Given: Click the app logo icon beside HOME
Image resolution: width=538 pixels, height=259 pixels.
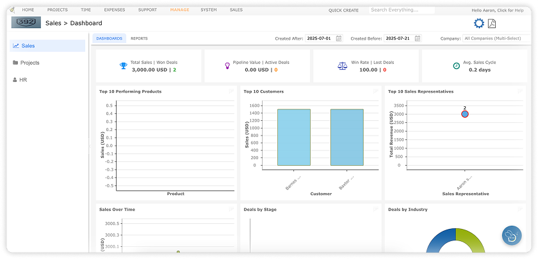Looking at the screenshot, I should pos(12,10).
